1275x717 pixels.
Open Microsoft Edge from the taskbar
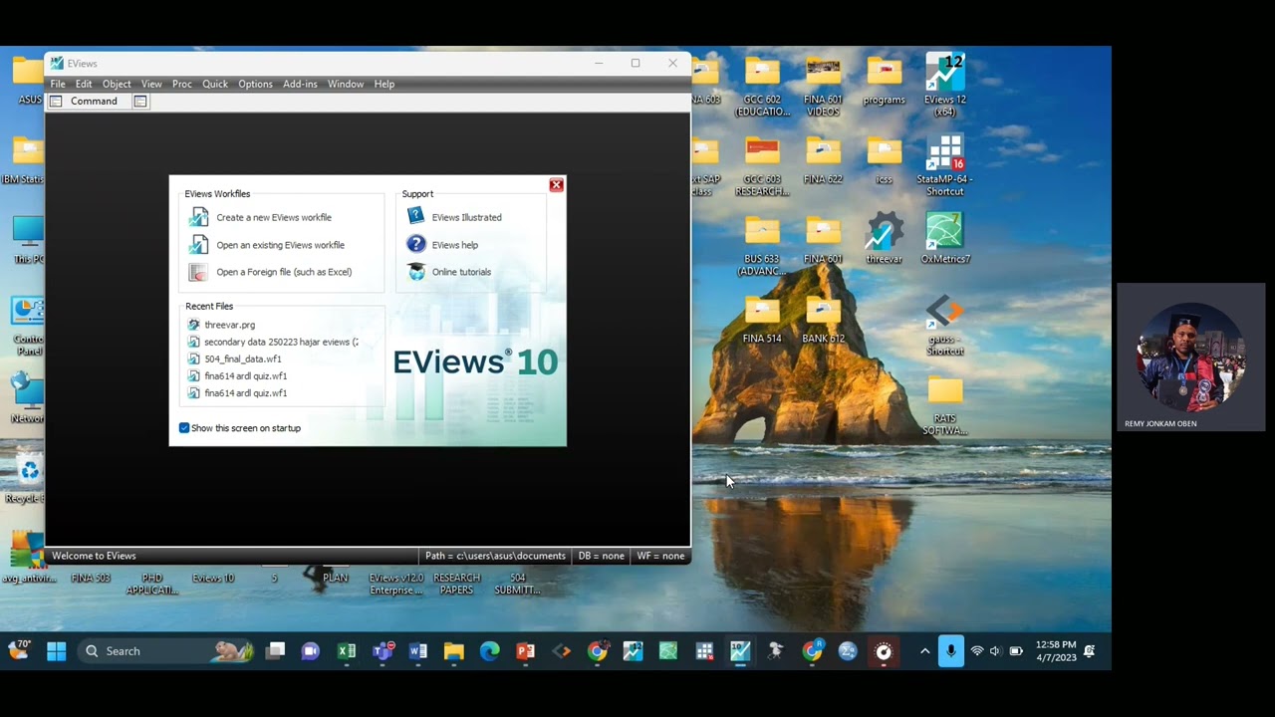tap(490, 651)
